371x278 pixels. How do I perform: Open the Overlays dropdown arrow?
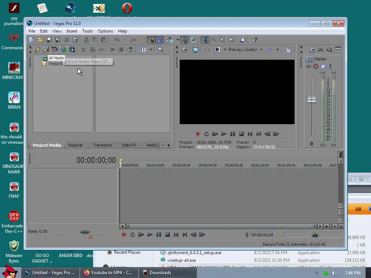point(278,50)
